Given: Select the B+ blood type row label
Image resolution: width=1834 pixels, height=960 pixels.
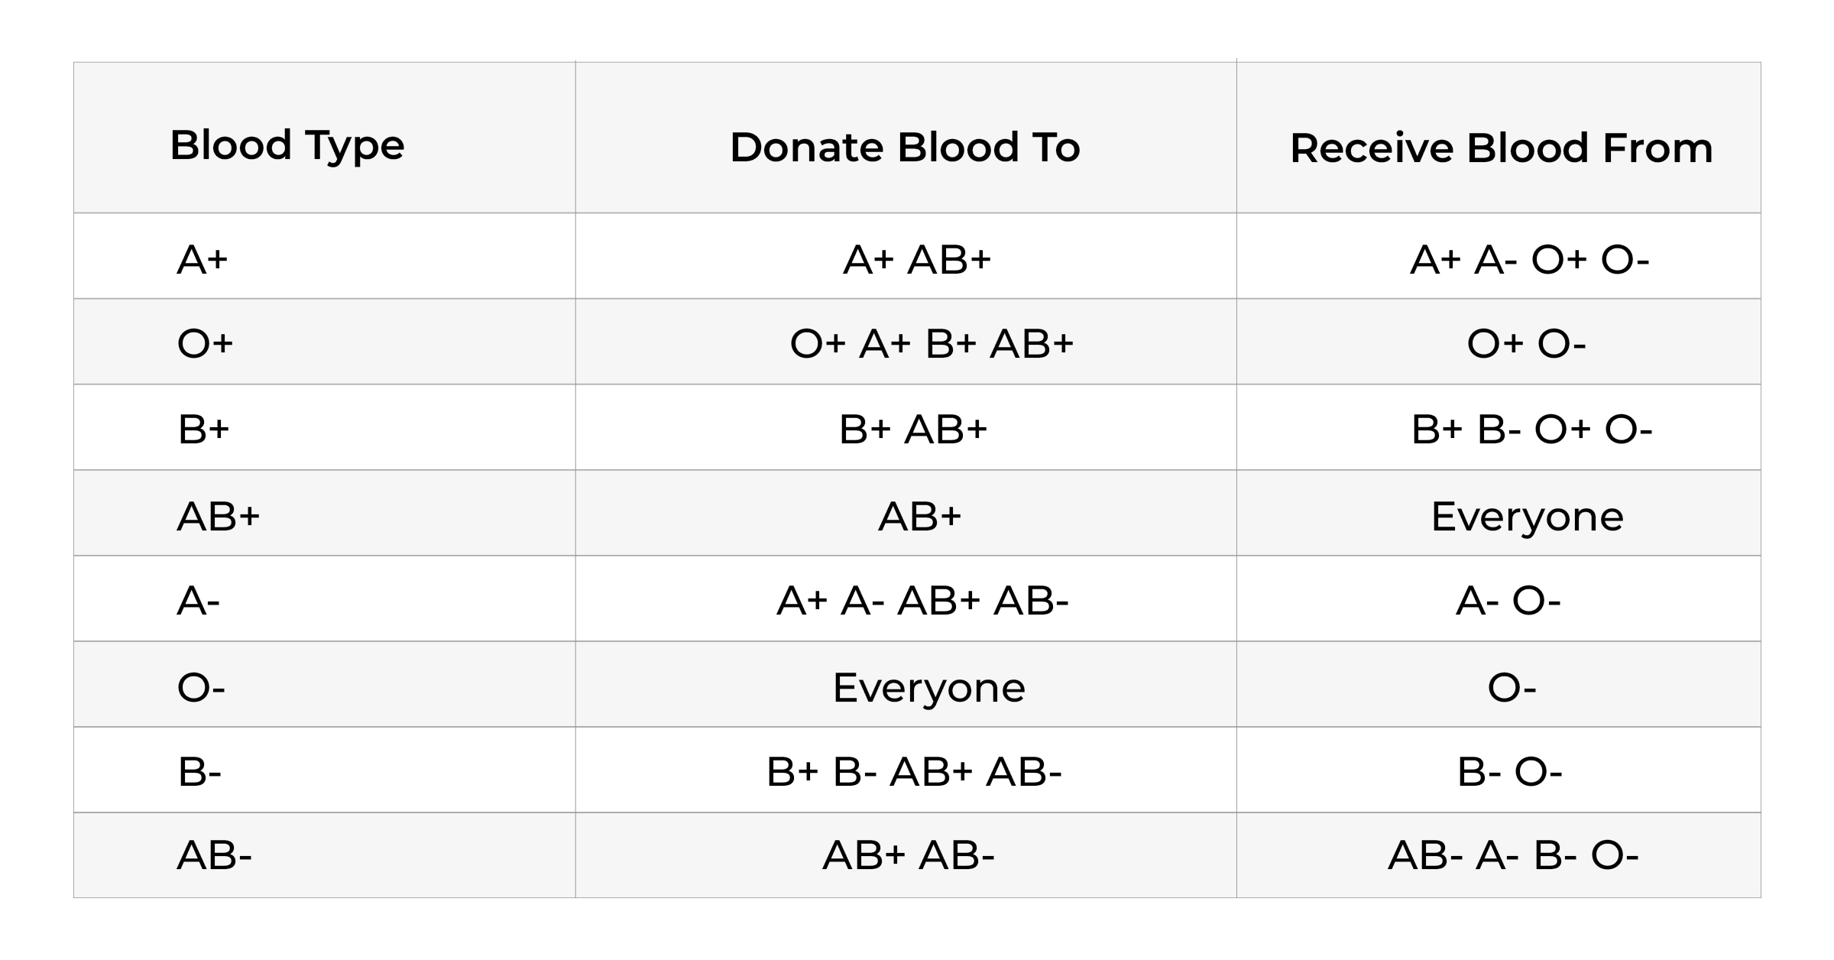Looking at the screenshot, I should 203,429.
